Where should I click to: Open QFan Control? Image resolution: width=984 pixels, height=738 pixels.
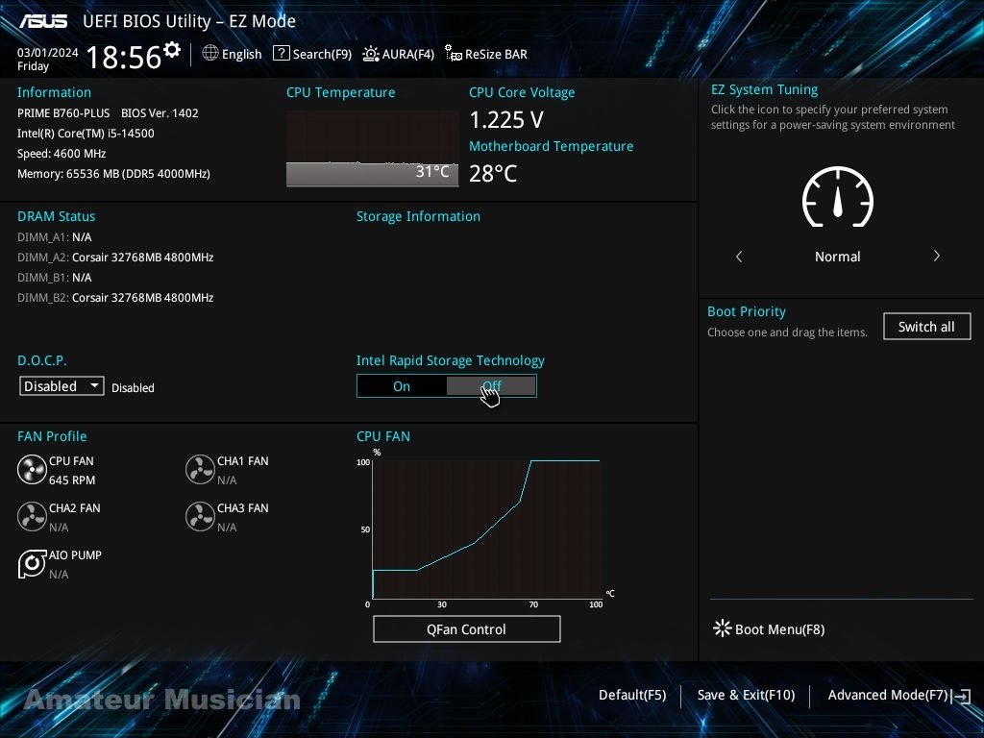pos(467,628)
